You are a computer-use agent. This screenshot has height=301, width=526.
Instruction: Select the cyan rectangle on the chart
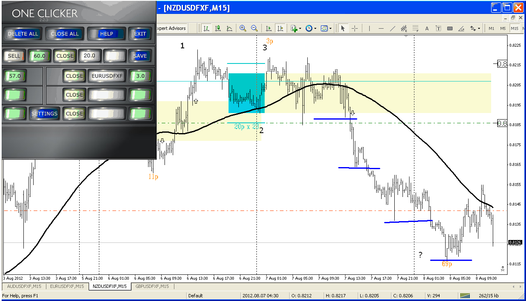tap(247, 93)
